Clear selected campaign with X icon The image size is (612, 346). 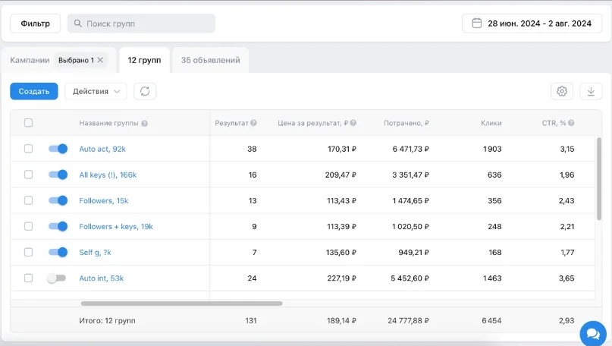click(x=100, y=60)
